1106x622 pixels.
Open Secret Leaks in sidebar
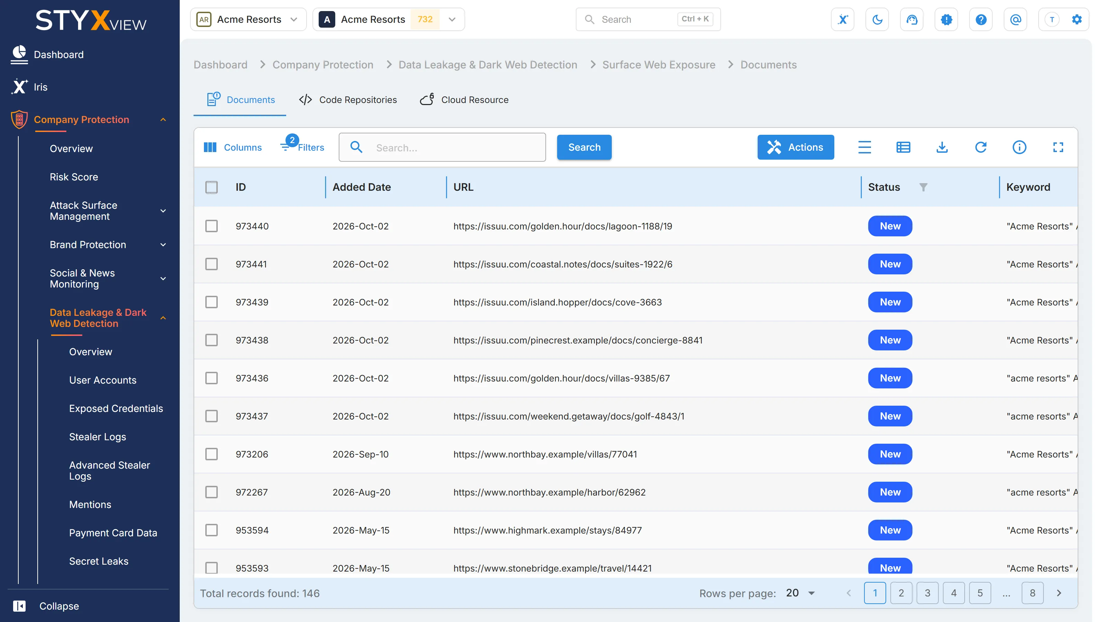click(x=99, y=561)
